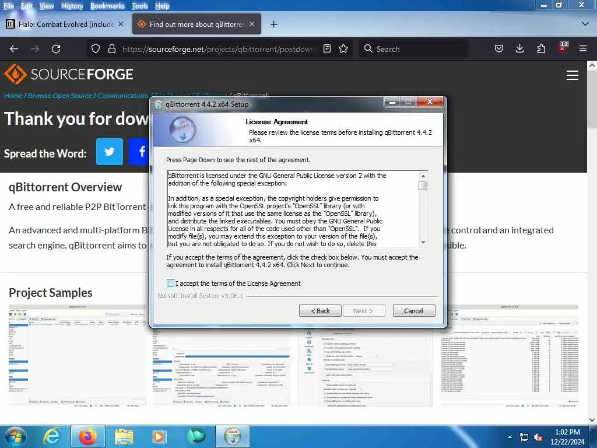Share on Twitter button
Viewport: 597px width, 448px height.
[110, 152]
